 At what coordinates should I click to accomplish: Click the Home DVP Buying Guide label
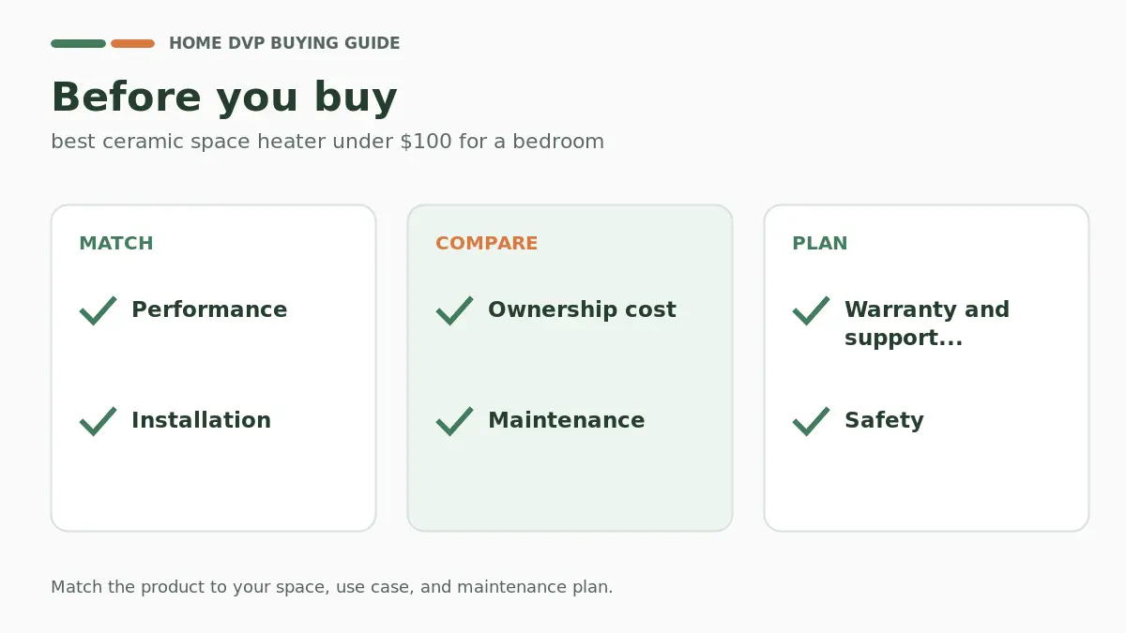(x=284, y=43)
